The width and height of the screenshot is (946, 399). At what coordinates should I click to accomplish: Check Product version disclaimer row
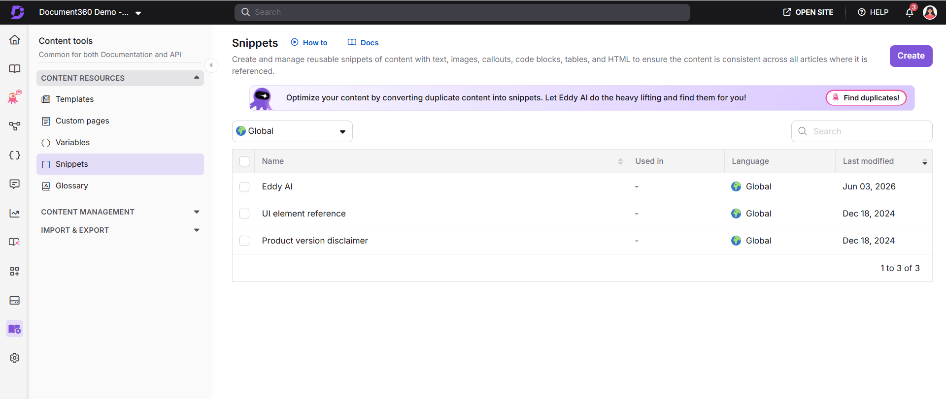(244, 241)
